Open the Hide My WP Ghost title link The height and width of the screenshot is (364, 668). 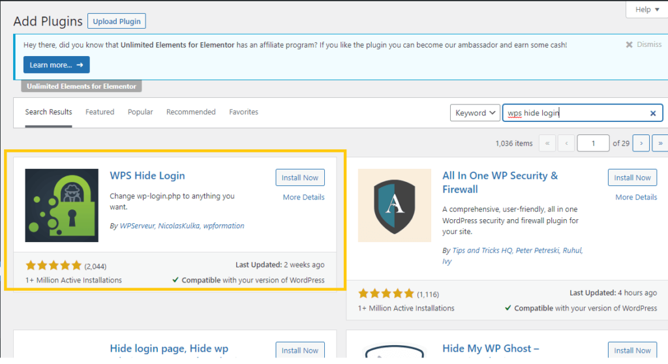click(491, 348)
